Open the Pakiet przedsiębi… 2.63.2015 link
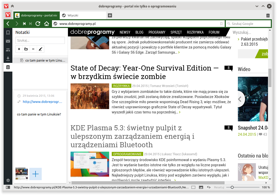Viewport: 277px width, 195px height. [254, 42]
